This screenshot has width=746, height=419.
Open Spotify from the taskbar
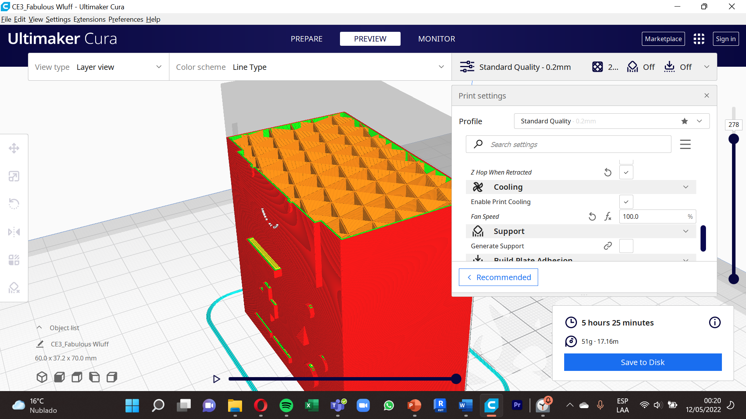pos(286,405)
